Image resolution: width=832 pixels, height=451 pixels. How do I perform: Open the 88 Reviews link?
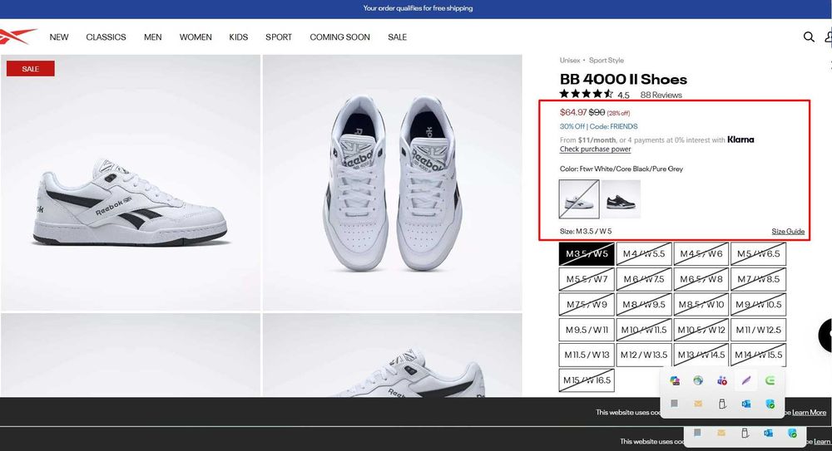[x=661, y=95]
